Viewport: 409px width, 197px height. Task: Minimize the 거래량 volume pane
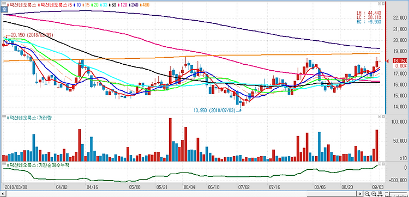coord(379,117)
